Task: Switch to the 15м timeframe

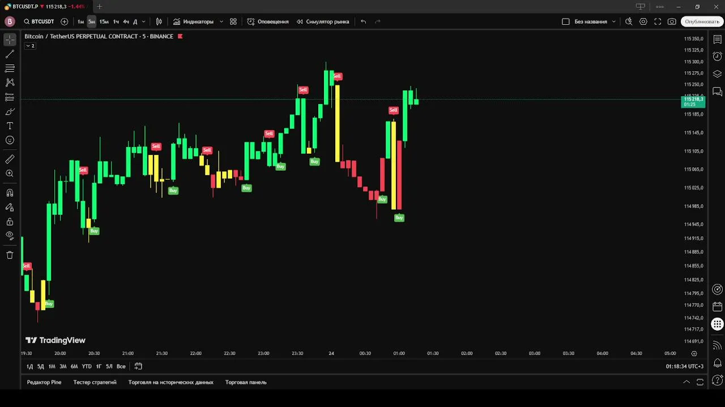Action: 104,21
